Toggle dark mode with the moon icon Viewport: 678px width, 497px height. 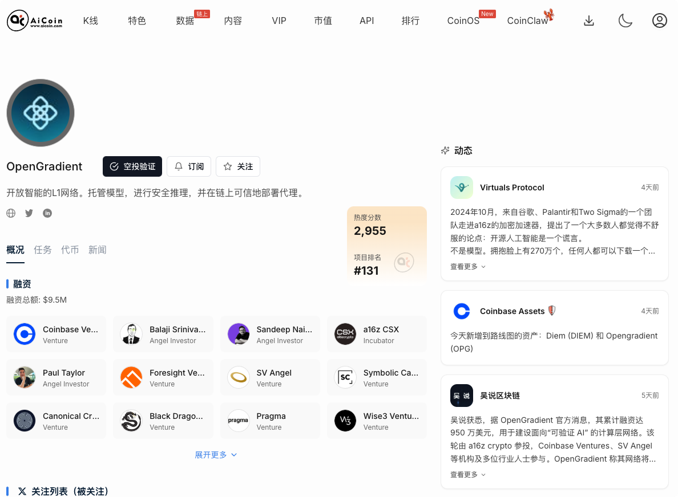(625, 21)
